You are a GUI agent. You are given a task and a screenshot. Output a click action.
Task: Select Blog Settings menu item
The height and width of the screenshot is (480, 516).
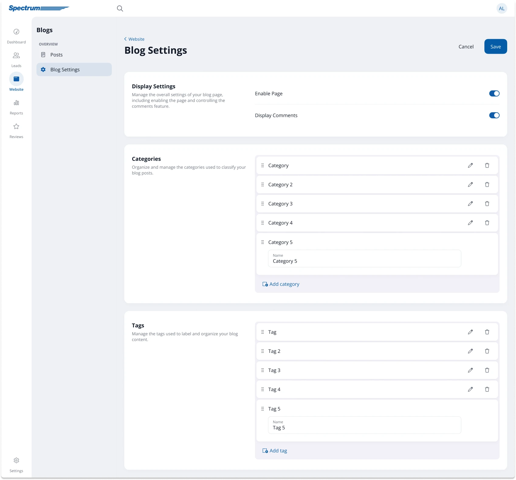[65, 69]
